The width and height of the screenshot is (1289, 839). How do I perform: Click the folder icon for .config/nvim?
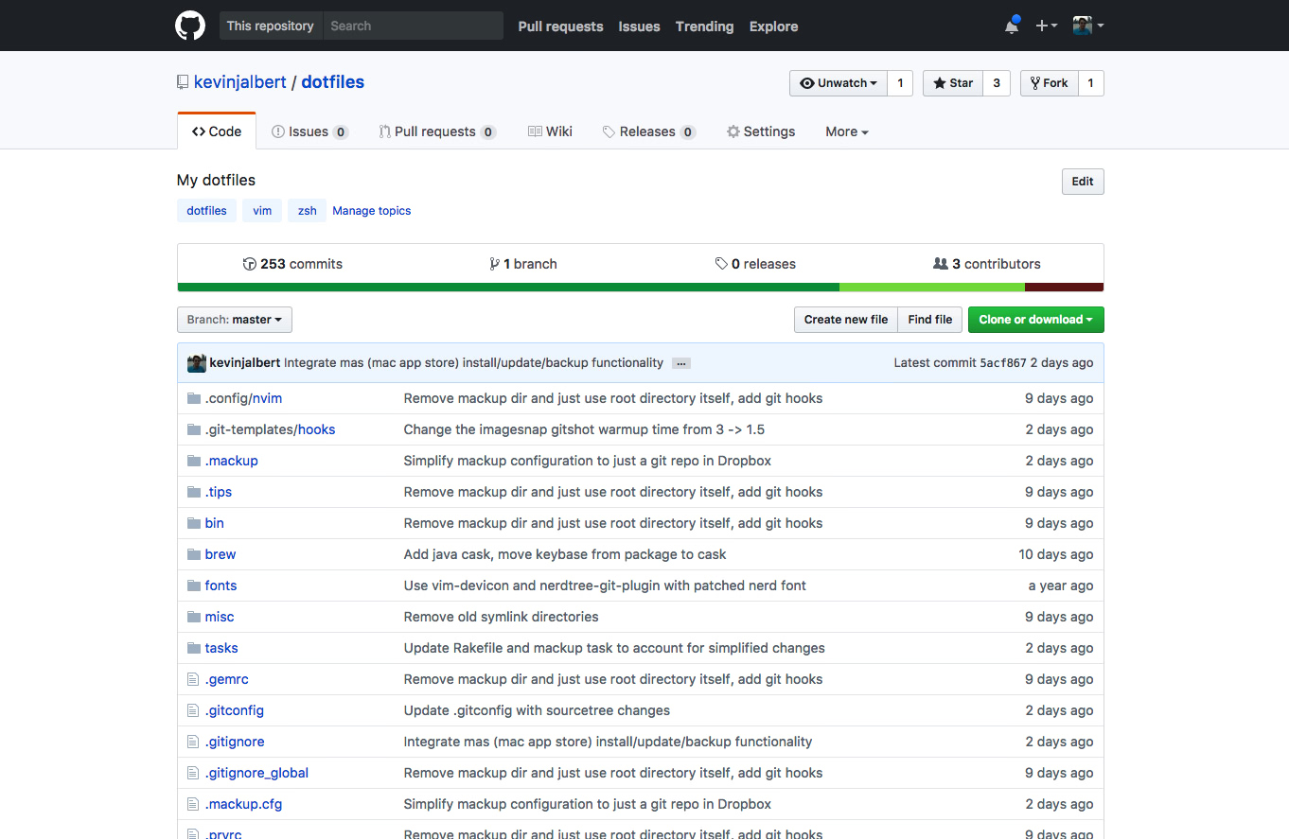click(x=194, y=398)
